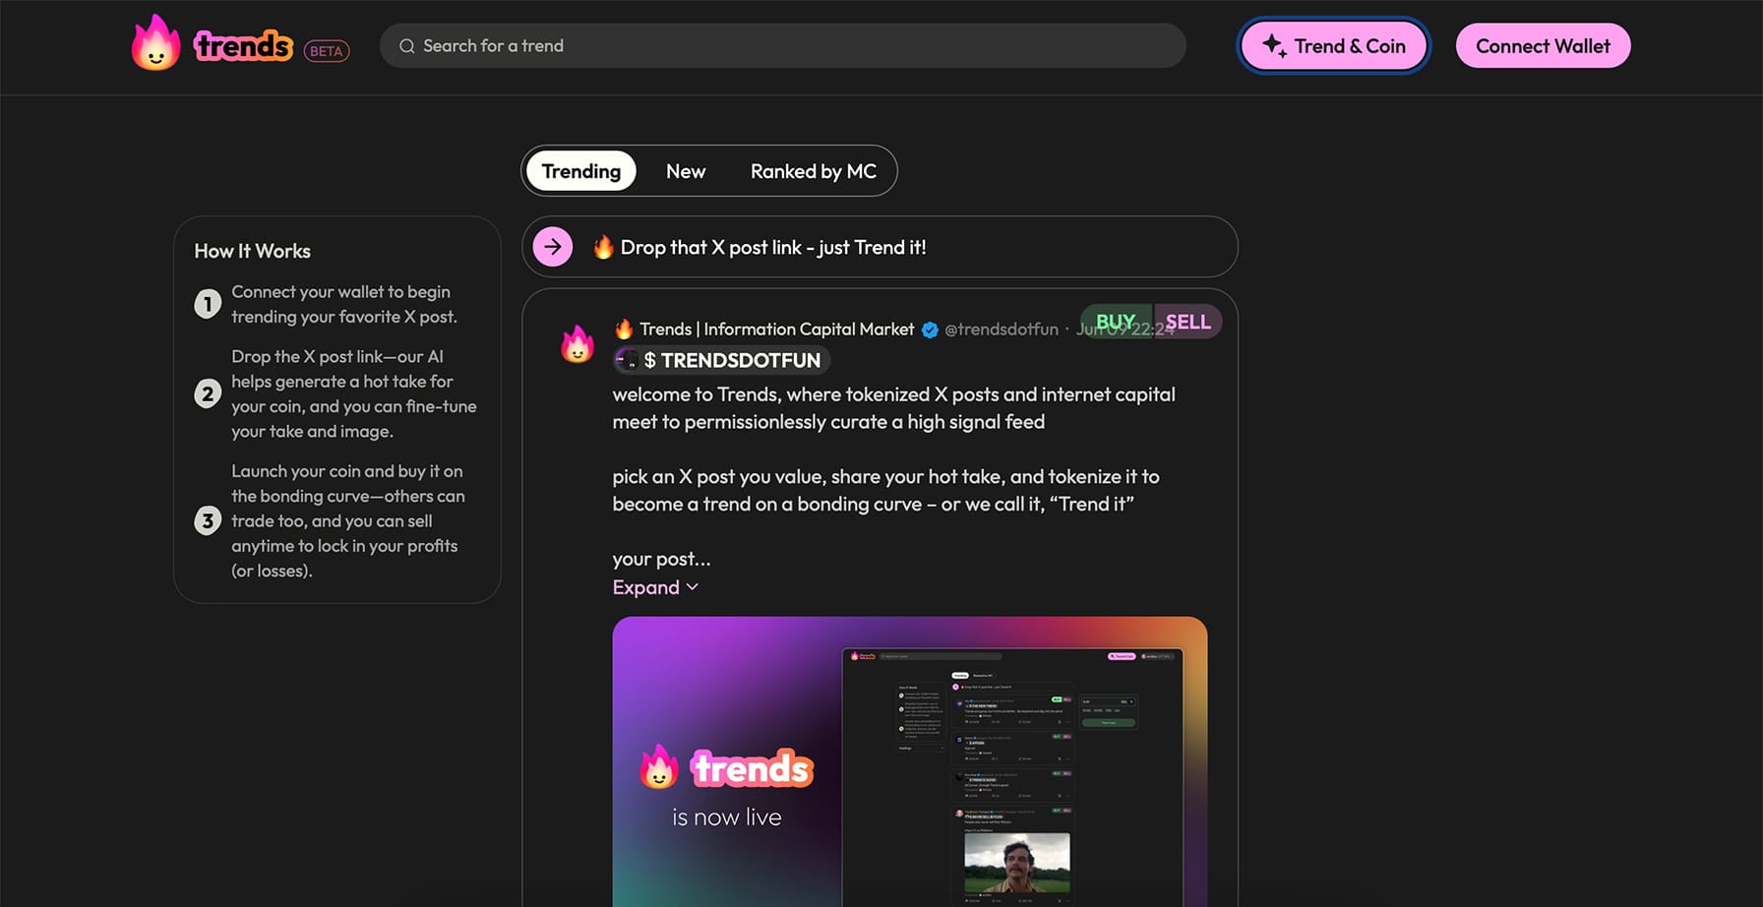Click the flame avatar of the Trends post
Image resolution: width=1763 pixels, height=907 pixels.
tap(578, 344)
